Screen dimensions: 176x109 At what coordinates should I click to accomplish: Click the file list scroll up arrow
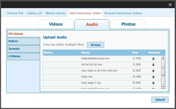(163, 58)
